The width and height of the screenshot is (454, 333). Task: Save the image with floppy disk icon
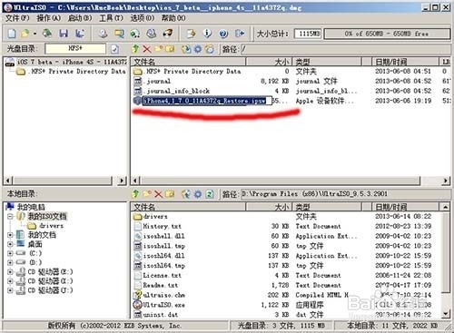click(64, 34)
